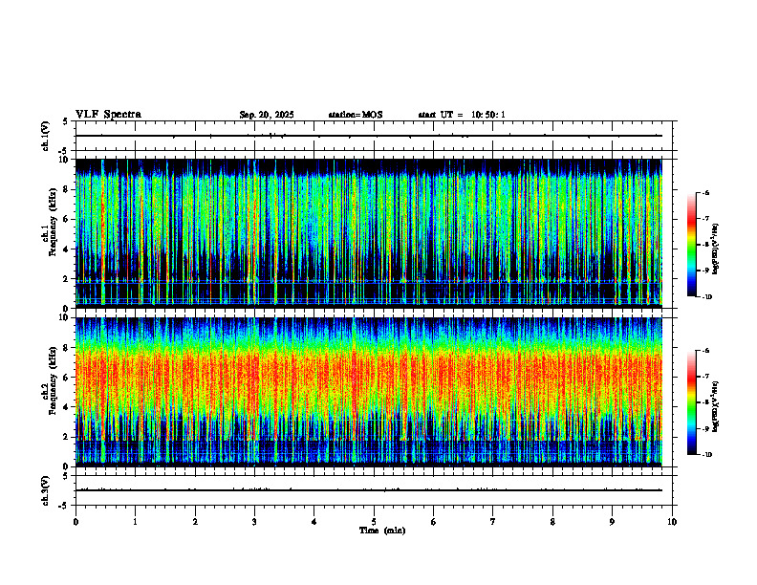Viewport: 757px width, 585px height.
Task: Click the "-7" tick on ch.1 colorbar
Action: coord(705,219)
